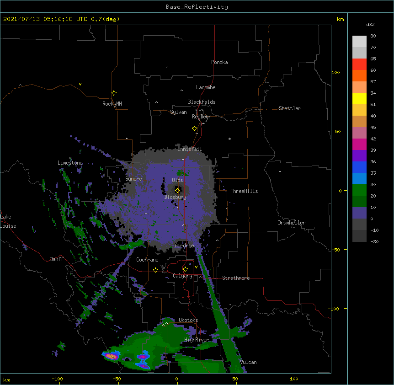Click the -30 value in the dBZ legend
Screen dimensions: 394x385
[x=374, y=241]
